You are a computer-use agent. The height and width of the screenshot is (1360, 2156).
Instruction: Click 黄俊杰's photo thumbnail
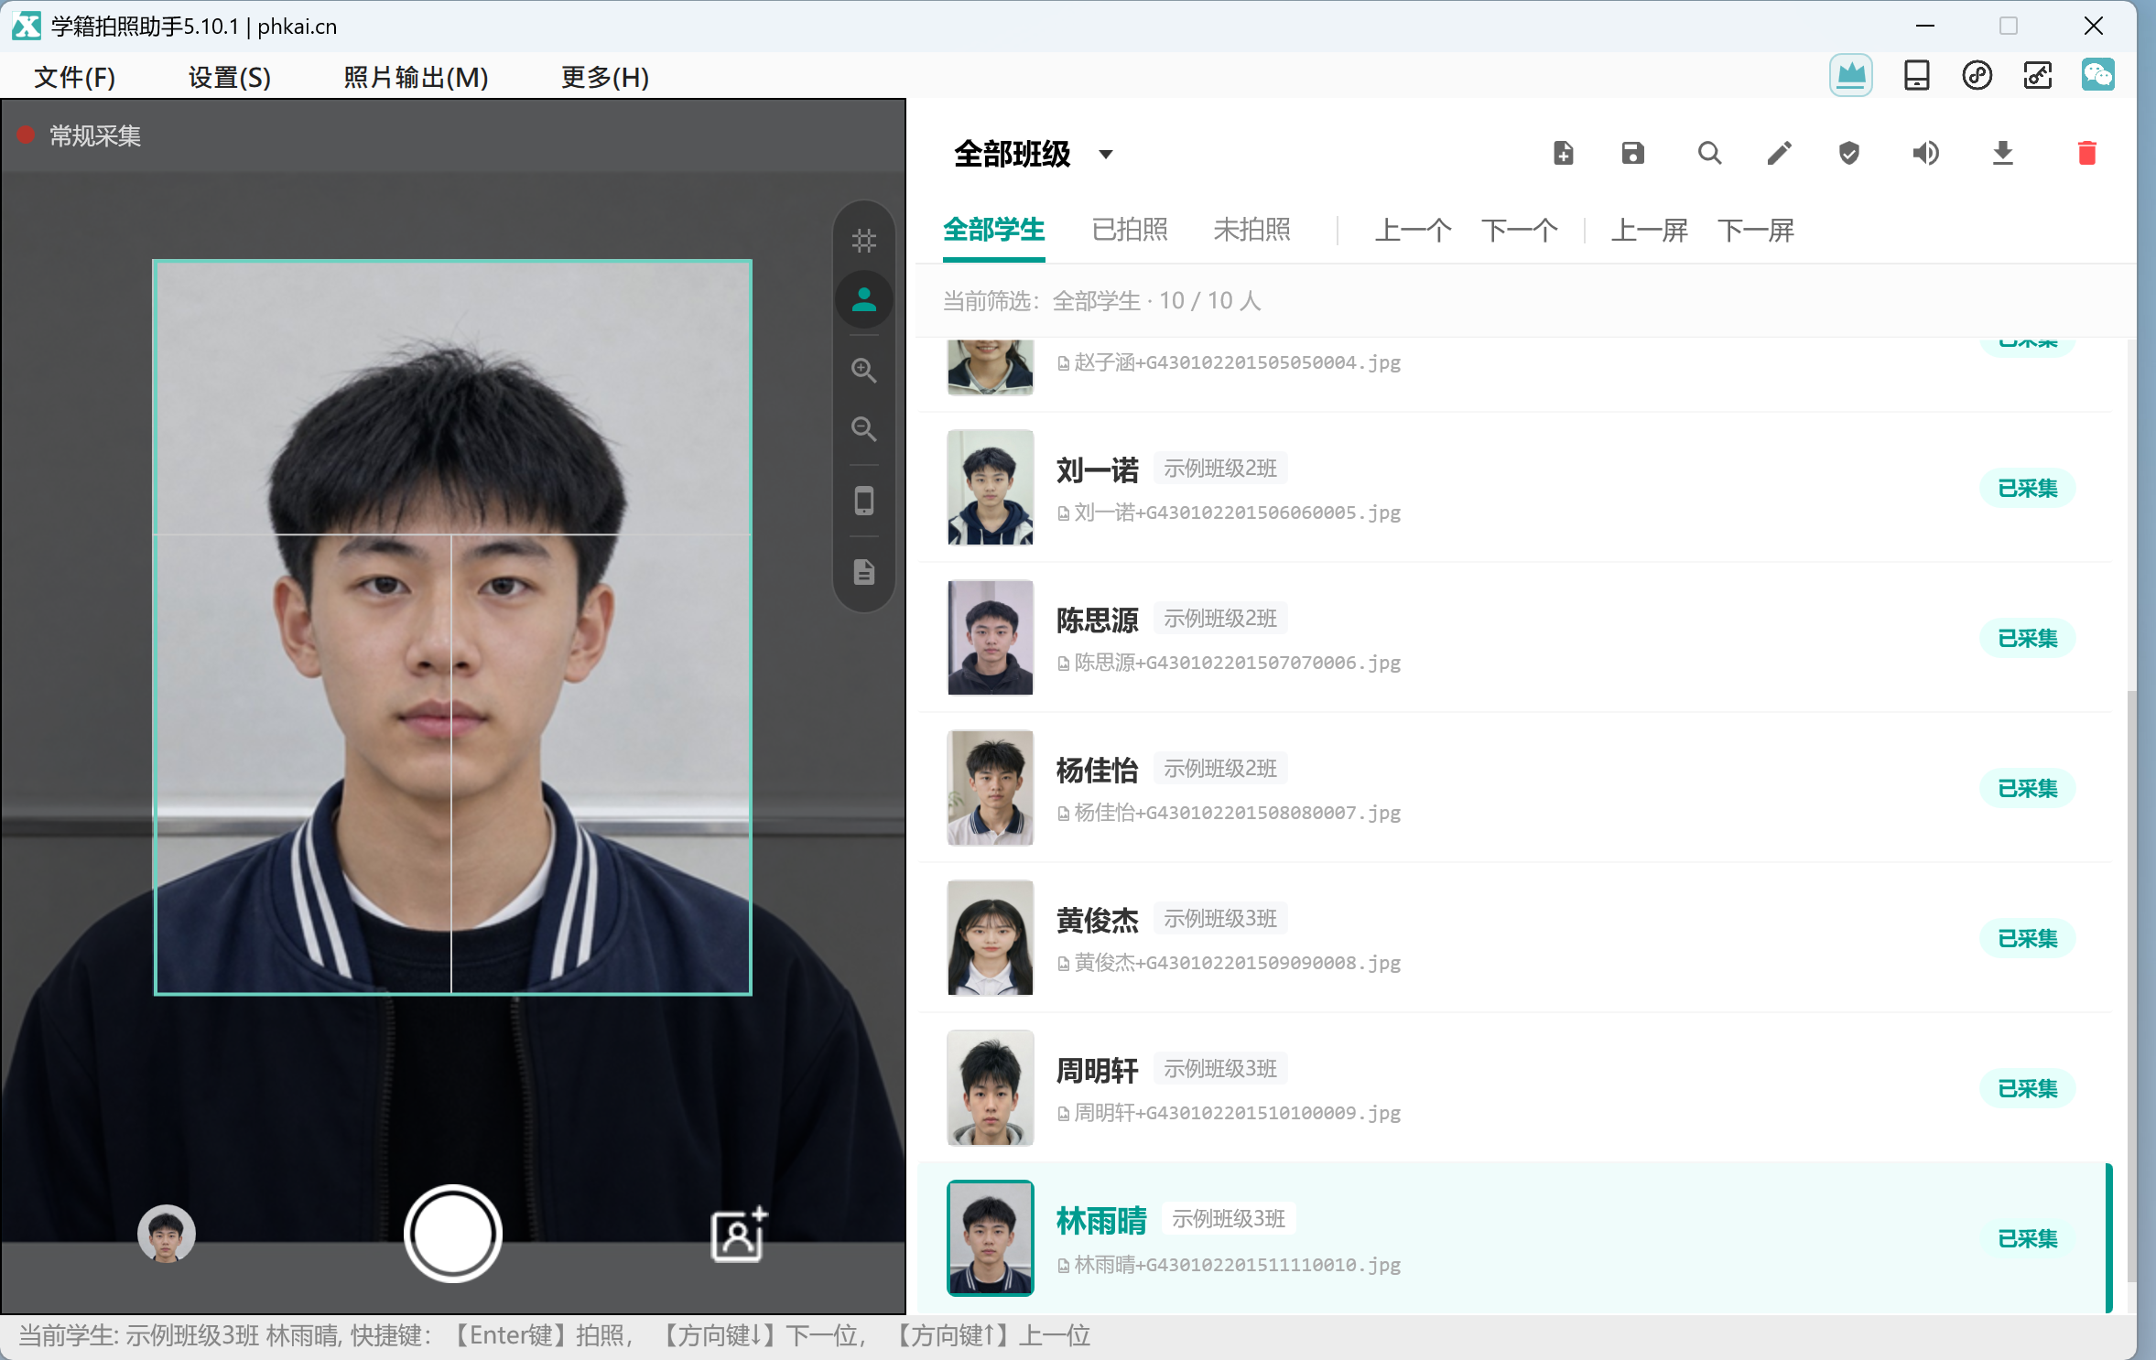pyautogui.click(x=990, y=938)
